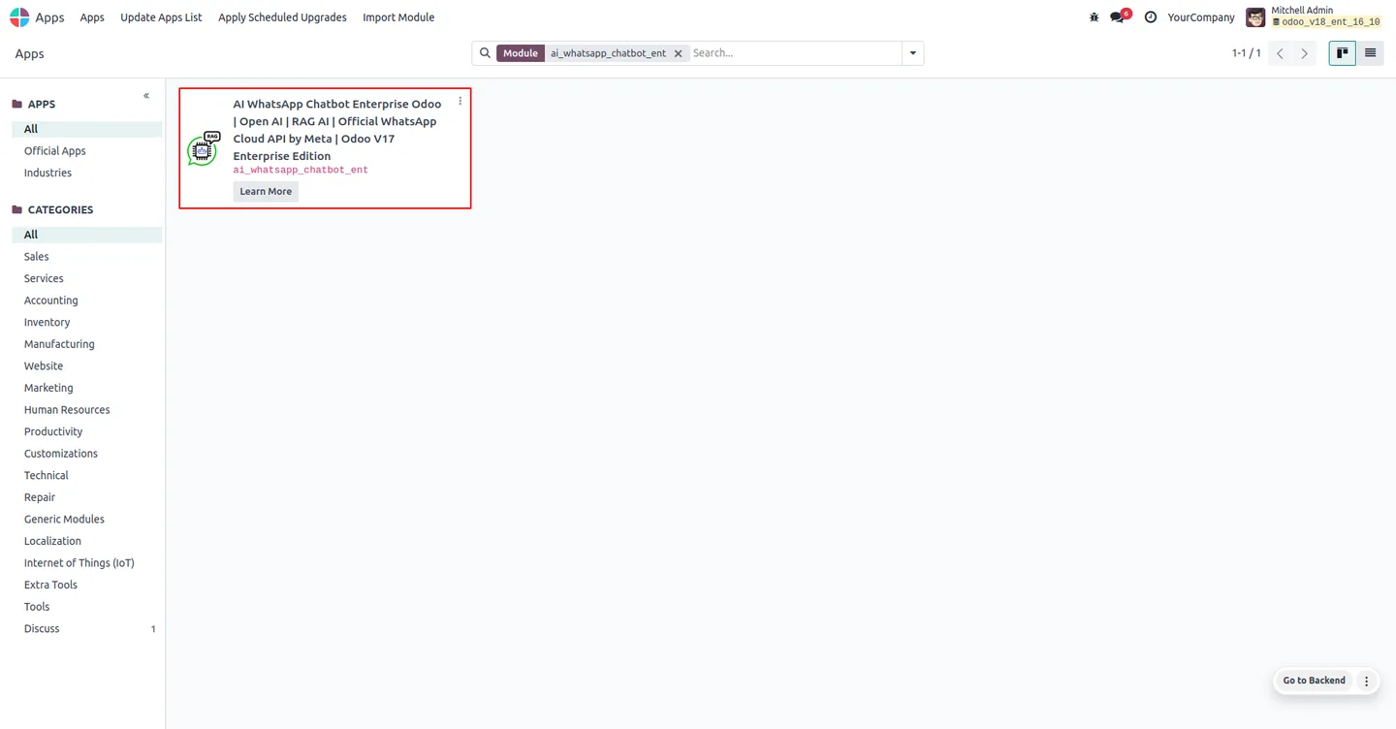The height and width of the screenshot is (729, 1396).
Task: Select the Website category
Action: tap(87, 365)
